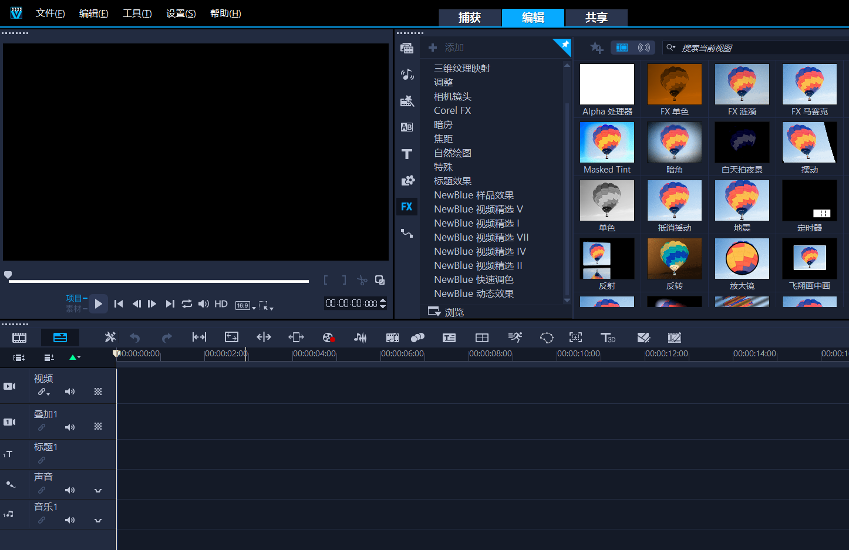Image resolution: width=849 pixels, height=550 pixels.
Task: Open the 文件(F) menu
Action: 50,14
